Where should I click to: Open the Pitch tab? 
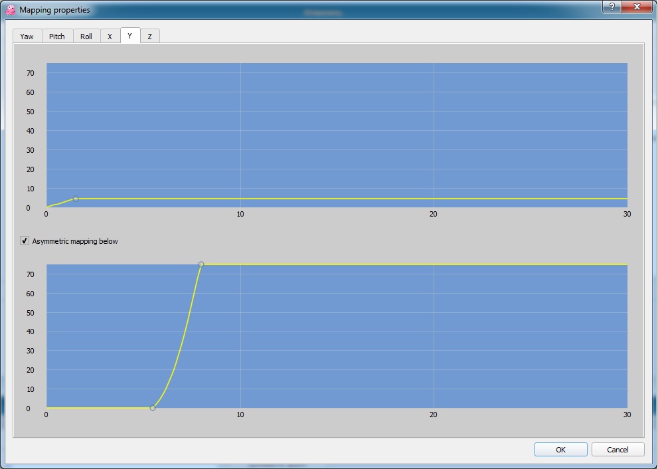[57, 37]
